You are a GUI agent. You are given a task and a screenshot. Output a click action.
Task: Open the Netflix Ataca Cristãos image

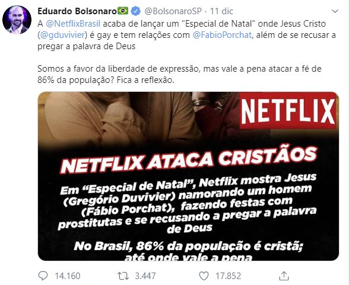pyautogui.click(x=188, y=176)
